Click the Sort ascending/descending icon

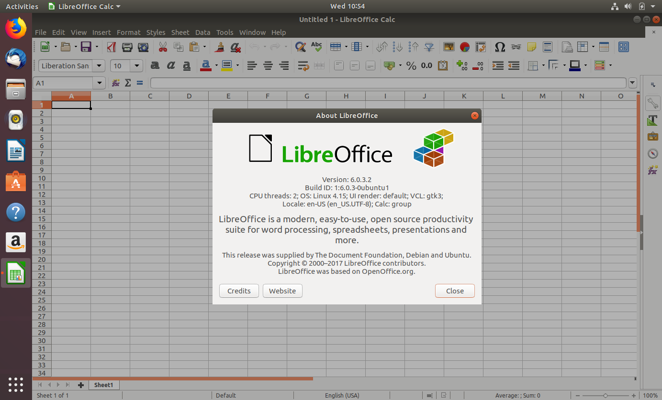[x=382, y=47]
